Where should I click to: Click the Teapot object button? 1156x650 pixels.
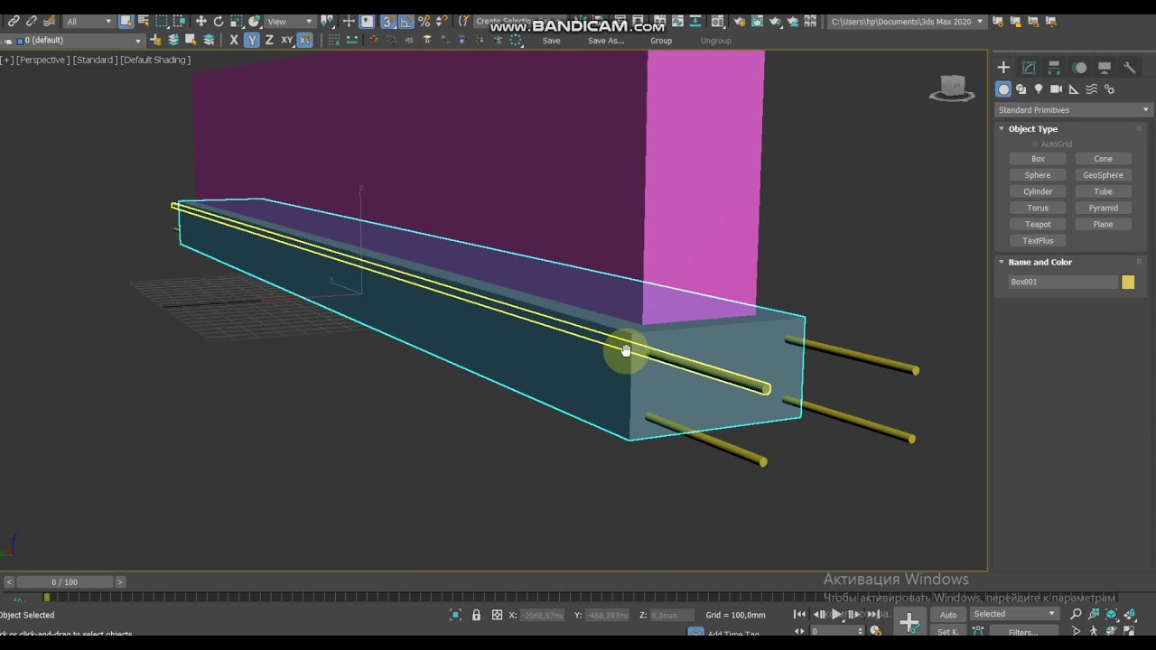tap(1038, 224)
